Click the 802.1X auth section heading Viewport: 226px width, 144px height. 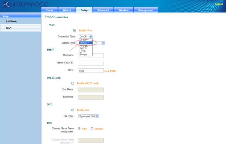(54, 78)
